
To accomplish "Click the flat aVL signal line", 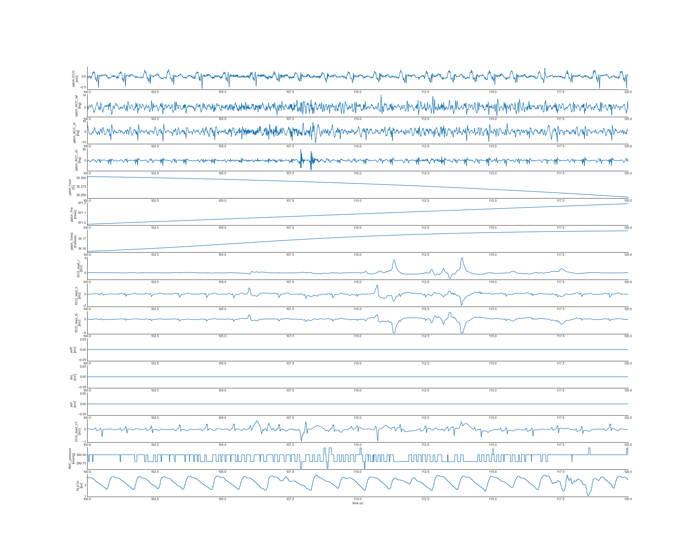I will pyautogui.click(x=356, y=377).
